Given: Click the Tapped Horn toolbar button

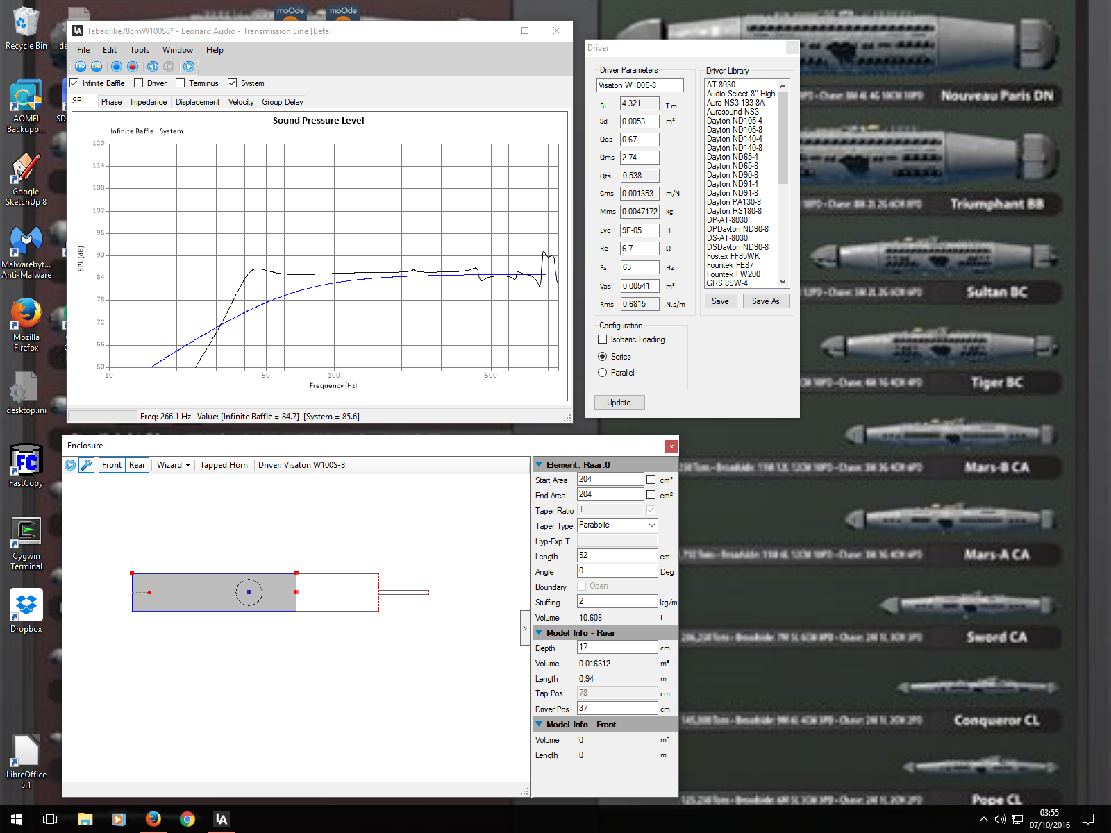Looking at the screenshot, I should coord(224,465).
